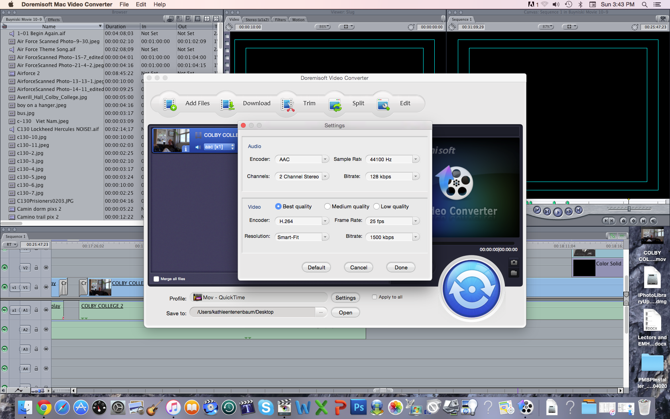Open the Frame Rate dropdown showing 25 fps

tap(392, 221)
